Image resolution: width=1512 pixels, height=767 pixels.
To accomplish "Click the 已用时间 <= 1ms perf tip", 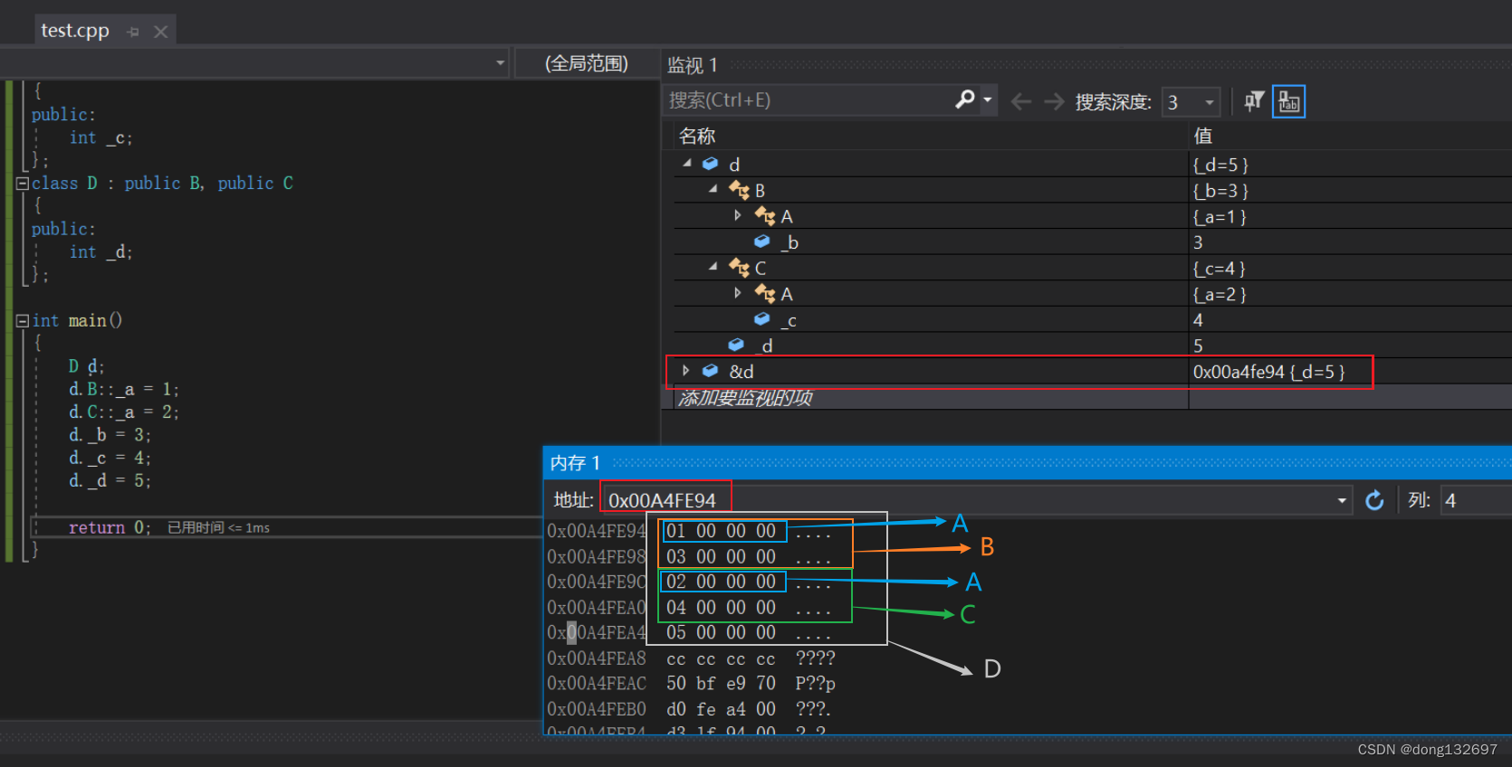I will [218, 527].
